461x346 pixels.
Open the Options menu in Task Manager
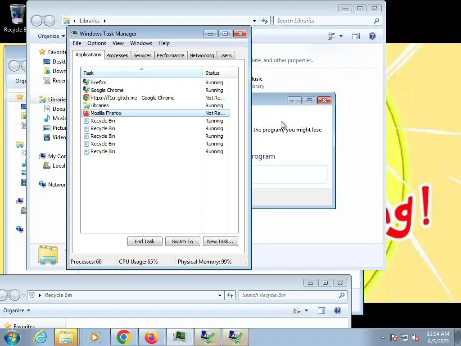click(x=97, y=43)
